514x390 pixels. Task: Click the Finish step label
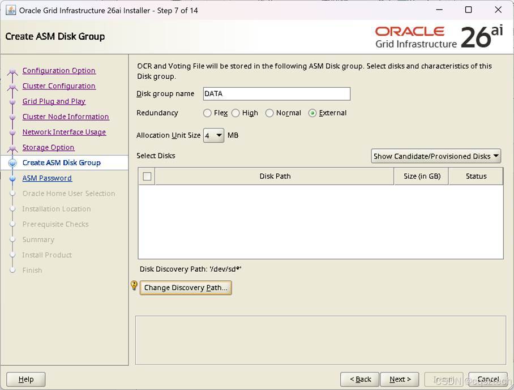[x=32, y=271]
